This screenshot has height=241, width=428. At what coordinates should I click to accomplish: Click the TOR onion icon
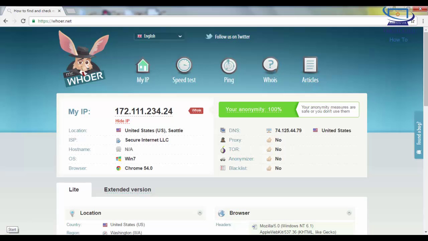(223, 149)
